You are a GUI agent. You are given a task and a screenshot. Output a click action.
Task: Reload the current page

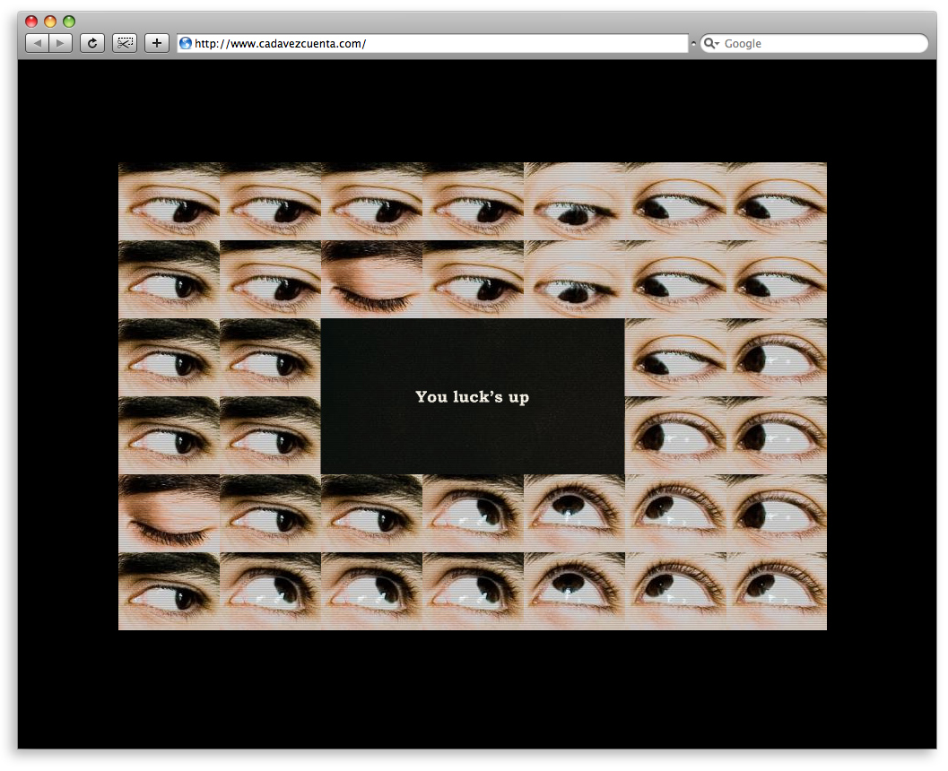coord(91,43)
